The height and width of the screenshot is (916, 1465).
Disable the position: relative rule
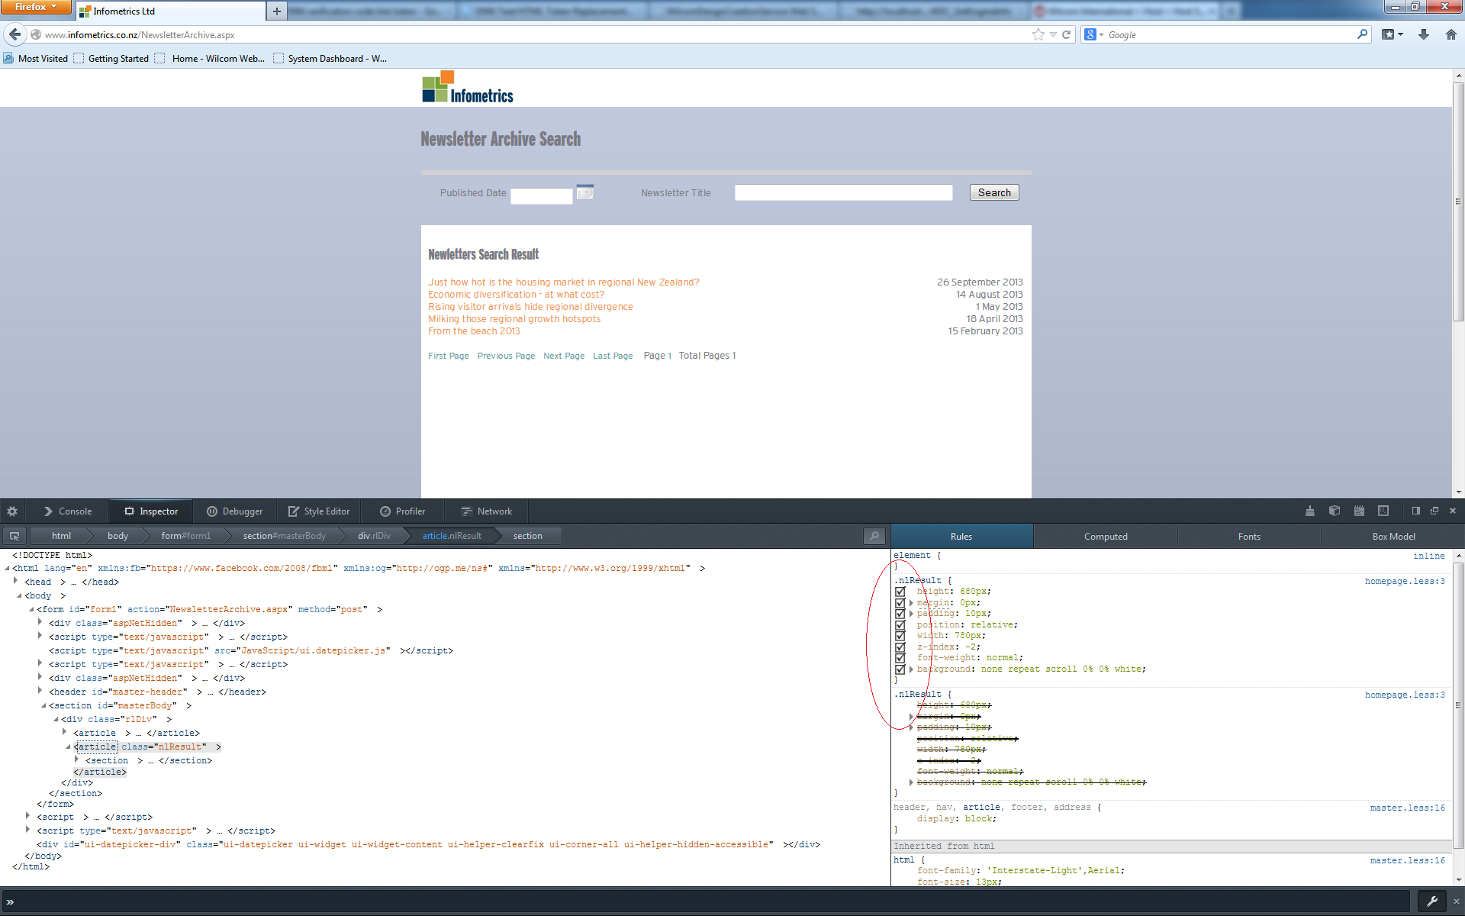[900, 625]
